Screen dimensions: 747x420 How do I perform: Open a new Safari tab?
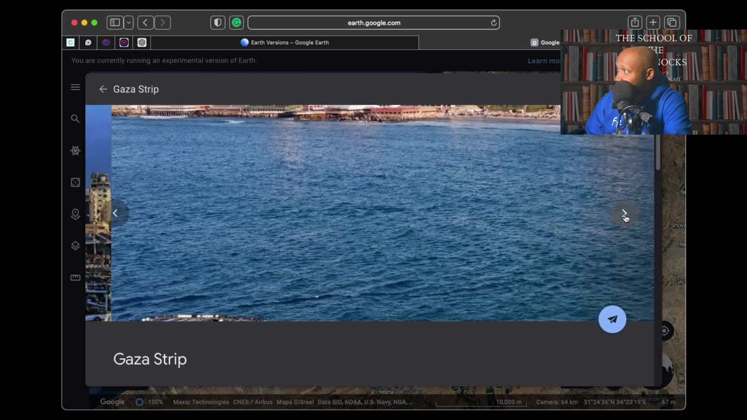(653, 23)
